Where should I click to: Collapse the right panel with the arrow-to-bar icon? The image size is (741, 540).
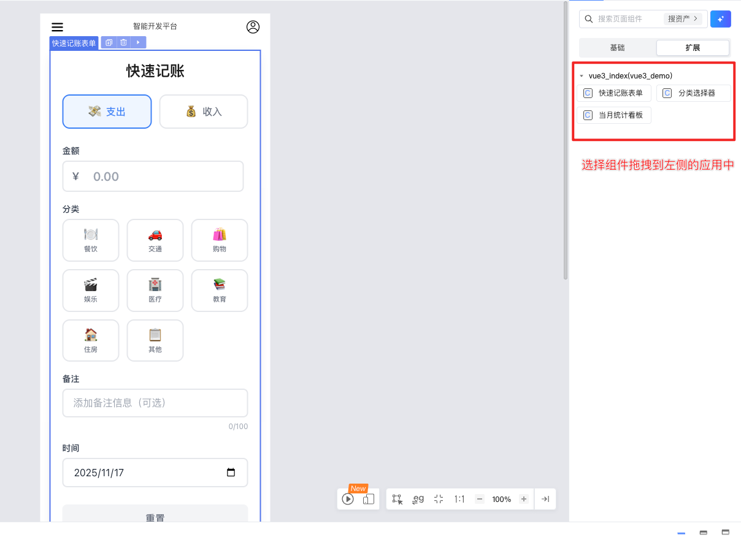545,499
